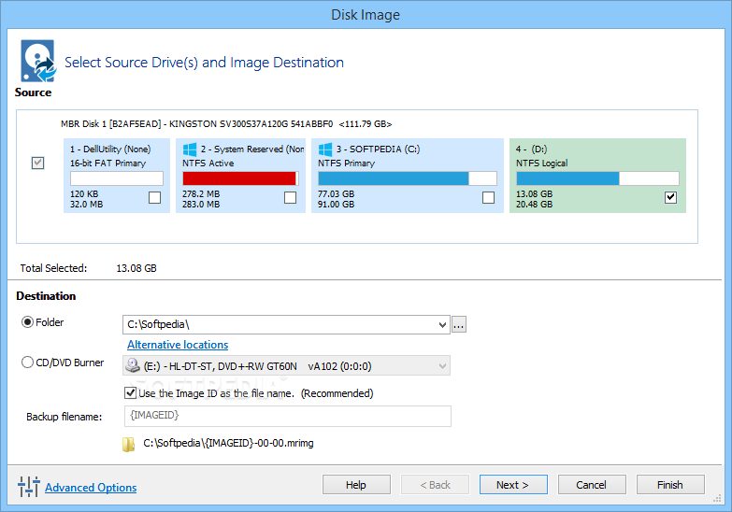Click the red System Reserved usage bar

(x=240, y=178)
